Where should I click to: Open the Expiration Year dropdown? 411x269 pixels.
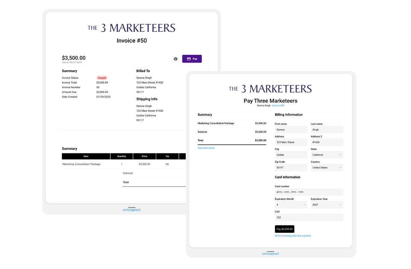click(327, 205)
